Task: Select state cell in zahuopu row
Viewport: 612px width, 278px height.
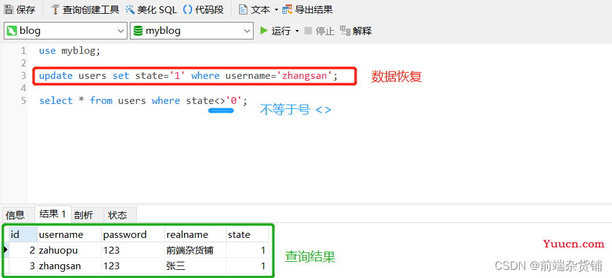Action: [247, 250]
